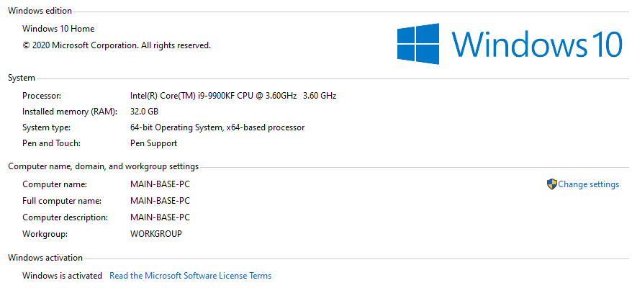Viewport: 632px width, 288px height.
Task: Read the Microsoft Software License Terms
Action: [x=190, y=276]
